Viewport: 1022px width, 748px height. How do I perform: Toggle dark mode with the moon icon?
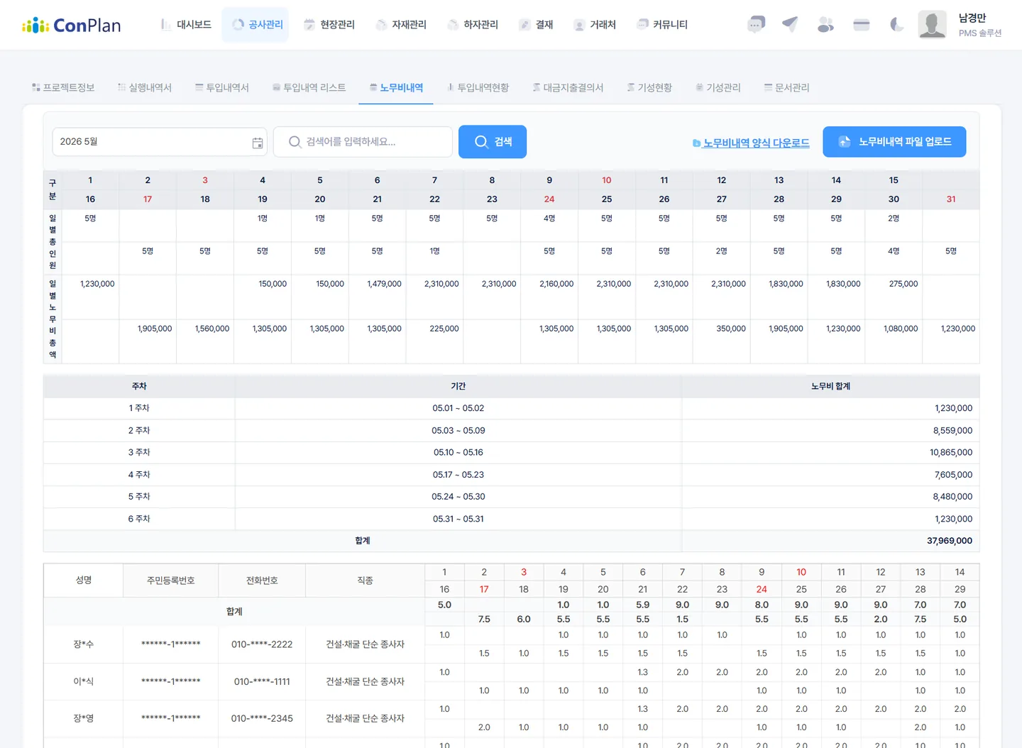click(x=897, y=25)
